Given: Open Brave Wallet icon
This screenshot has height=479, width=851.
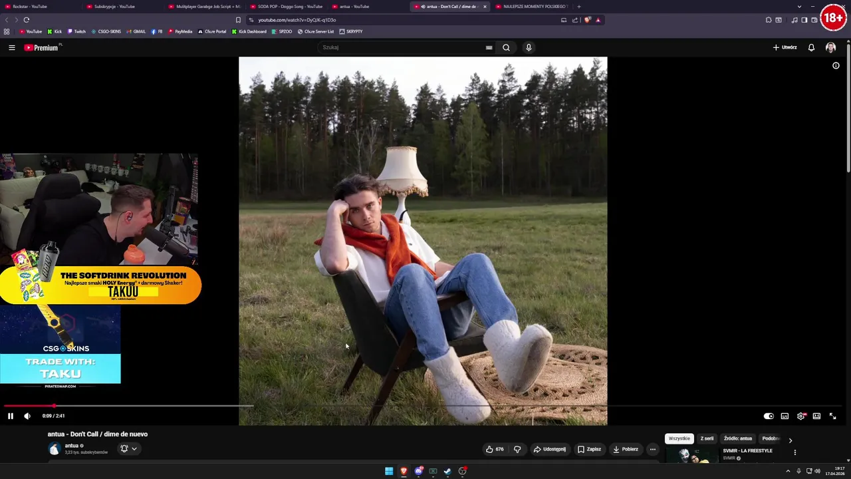Looking at the screenshot, I should click(x=814, y=20).
